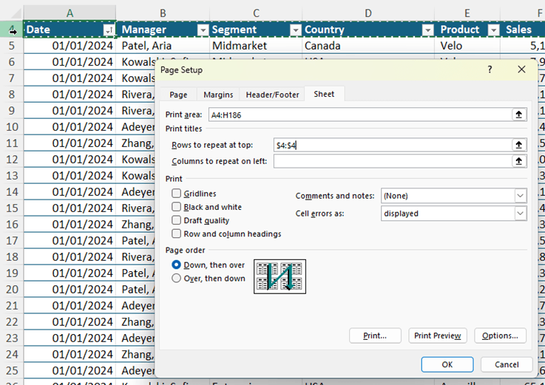Enable Row and column headings
This screenshot has height=385, width=545.
(176, 234)
